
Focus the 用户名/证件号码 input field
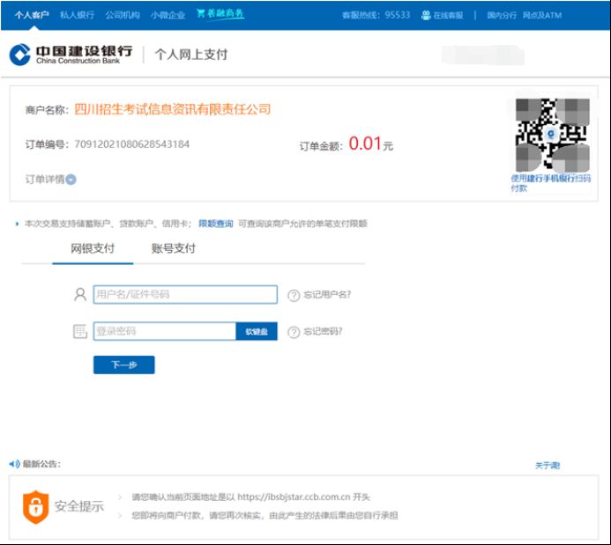coord(185,294)
